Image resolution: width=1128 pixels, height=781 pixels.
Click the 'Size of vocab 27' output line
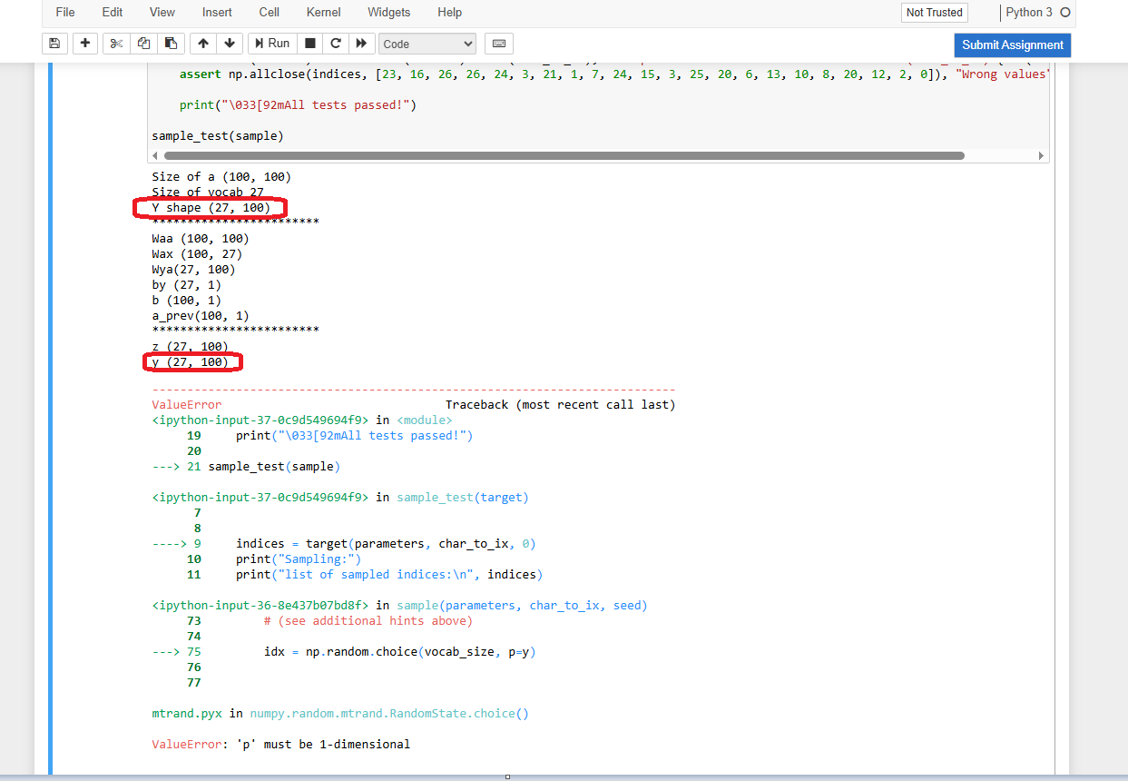[208, 193]
